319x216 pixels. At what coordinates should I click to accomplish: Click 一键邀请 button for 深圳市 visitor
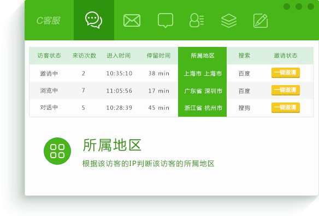286,90
